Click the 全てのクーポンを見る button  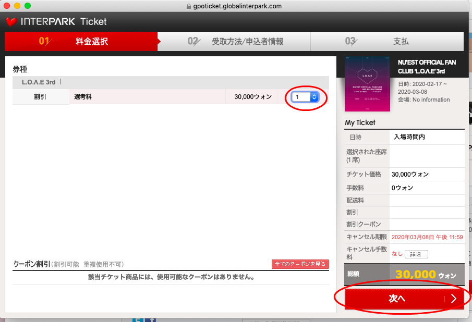click(x=300, y=264)
